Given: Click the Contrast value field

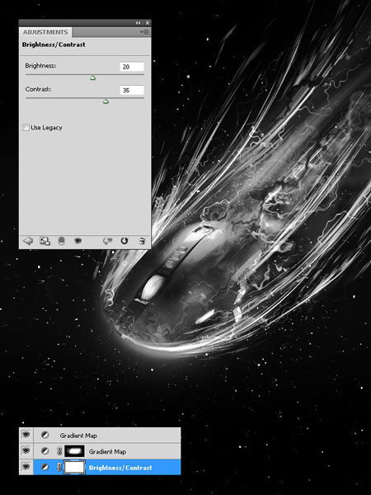Looking at the screenshot, I should 132,90.
